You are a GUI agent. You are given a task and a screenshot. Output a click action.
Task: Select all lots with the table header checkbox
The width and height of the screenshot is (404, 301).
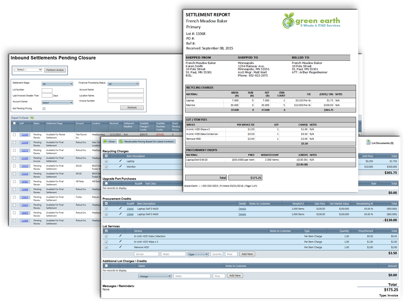pos(14,123)
